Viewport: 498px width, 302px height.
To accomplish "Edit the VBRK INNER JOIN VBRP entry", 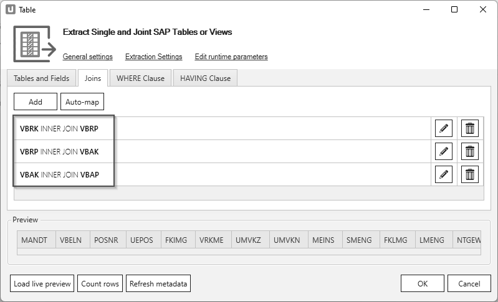I will coord(443,128).
